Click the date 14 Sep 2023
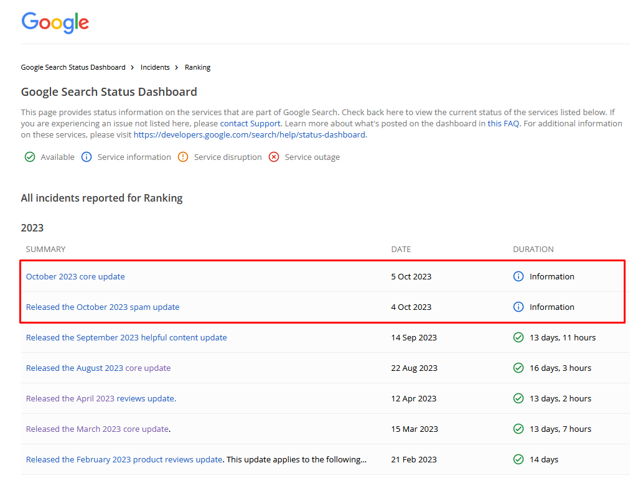 coord(414,337)
